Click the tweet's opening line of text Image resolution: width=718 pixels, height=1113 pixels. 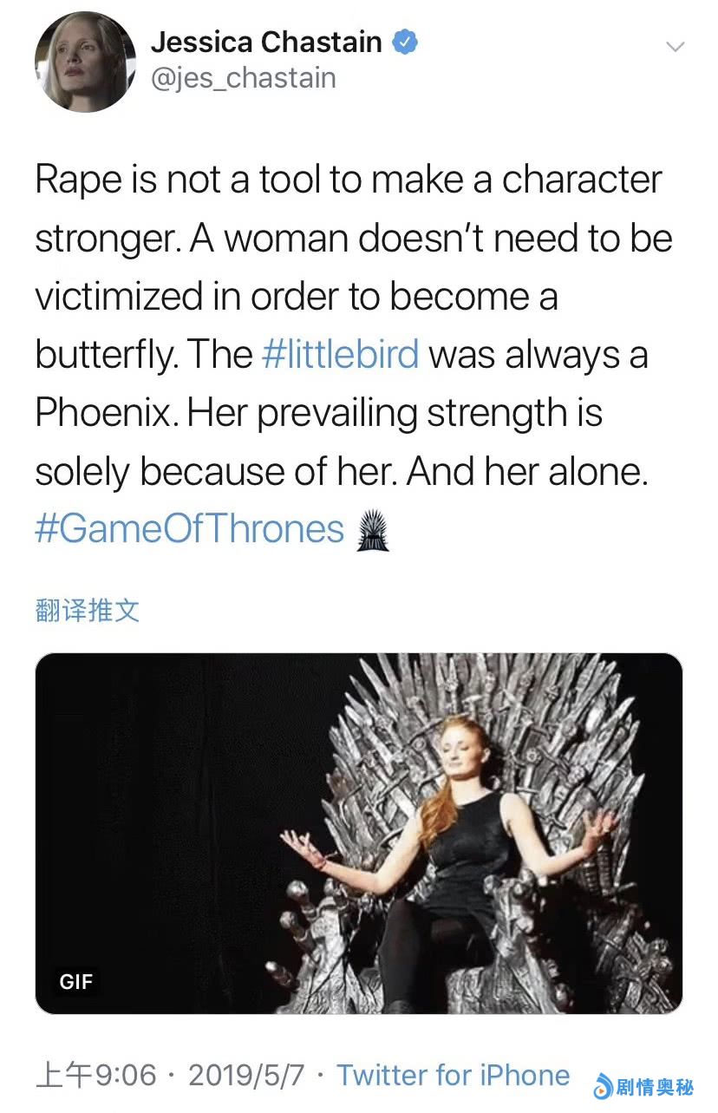pyautogui.click(x=348, y=180)
